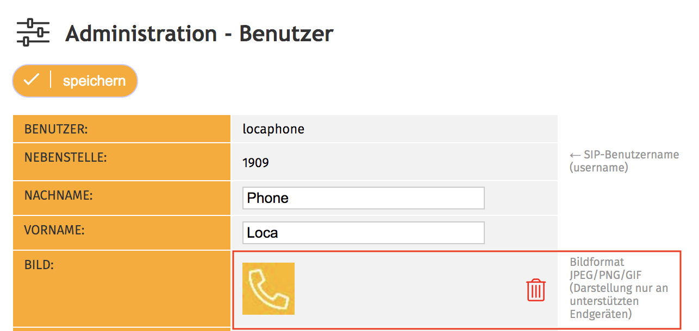This screenshot has width=699, height=331.
Task: Click the administration sliders icon
Action: pyautogui.click(x=33, y=33)
